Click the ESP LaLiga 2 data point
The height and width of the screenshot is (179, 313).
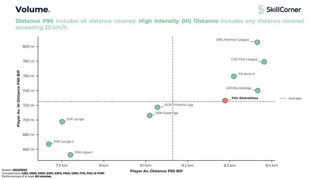tap(49, 144)
